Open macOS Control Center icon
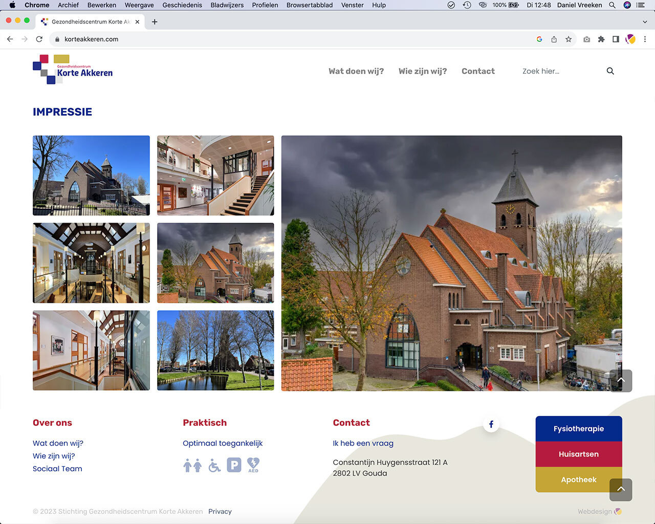Screen dimensions: 655x524 pyautogui.click(x=640, y=5)
